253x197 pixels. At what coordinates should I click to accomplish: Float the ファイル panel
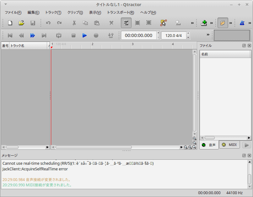[244, 45]
